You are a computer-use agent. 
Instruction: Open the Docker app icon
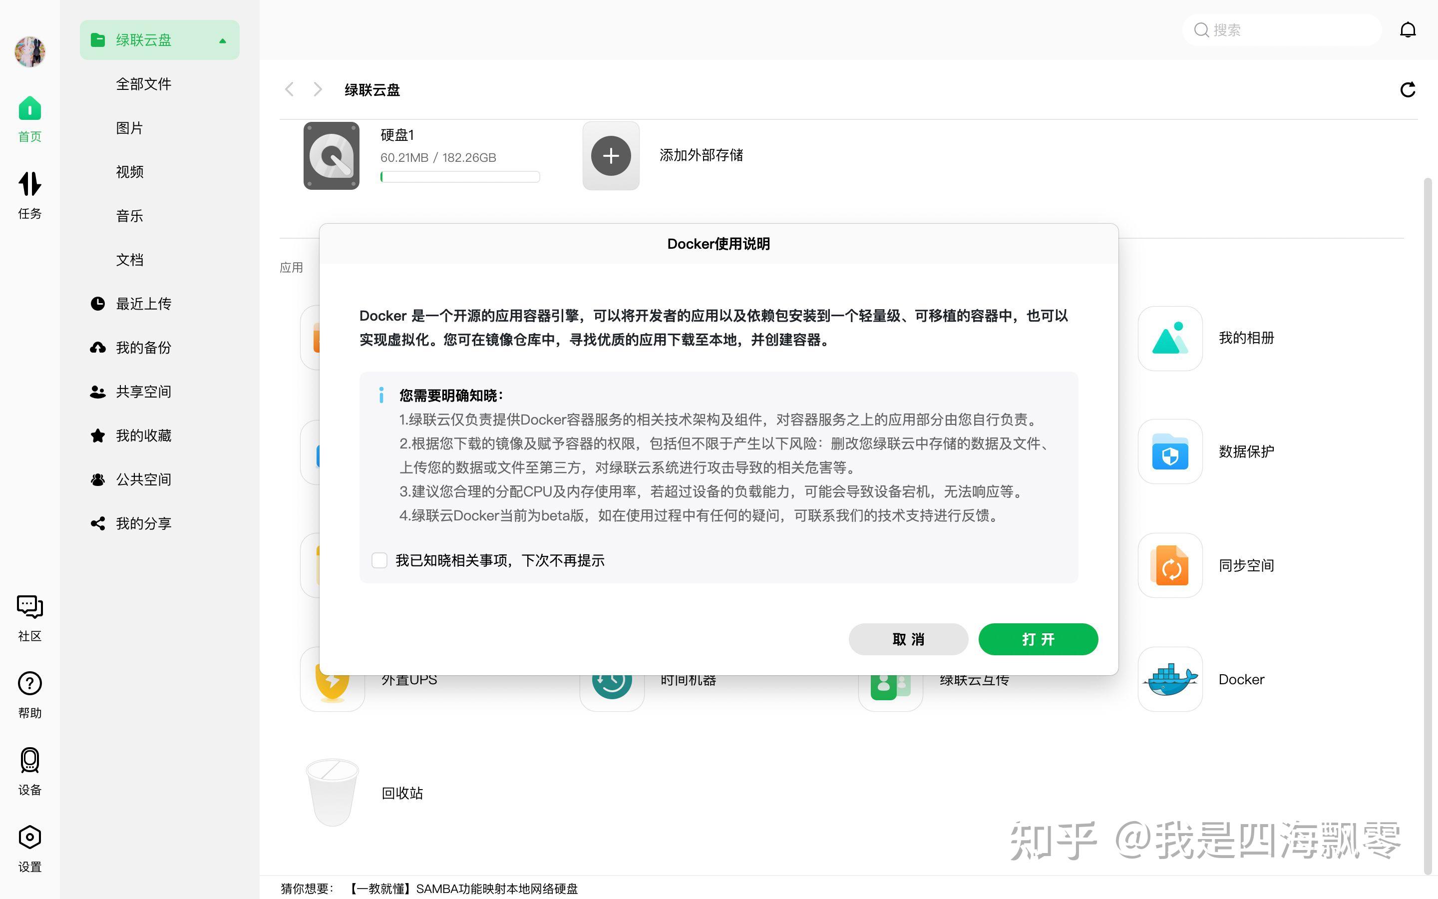1169,679
